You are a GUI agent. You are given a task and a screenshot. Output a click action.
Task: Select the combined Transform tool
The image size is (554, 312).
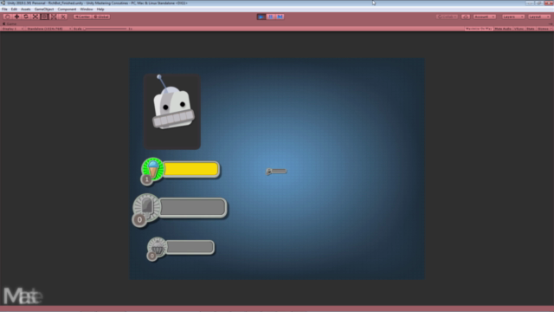click(54, 16)
